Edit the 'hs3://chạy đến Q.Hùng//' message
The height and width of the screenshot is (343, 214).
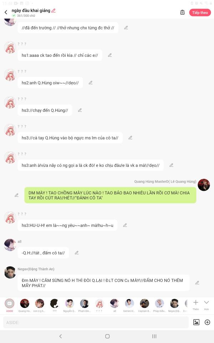pos(80,110)
